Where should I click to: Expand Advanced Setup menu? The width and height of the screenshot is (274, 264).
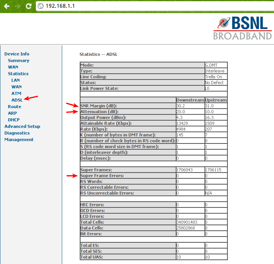22,126
